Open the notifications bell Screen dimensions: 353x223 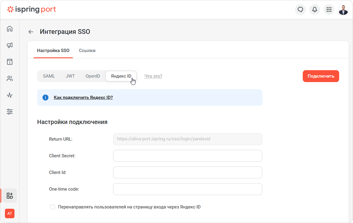pyautogui.click(x=315, y=10)
